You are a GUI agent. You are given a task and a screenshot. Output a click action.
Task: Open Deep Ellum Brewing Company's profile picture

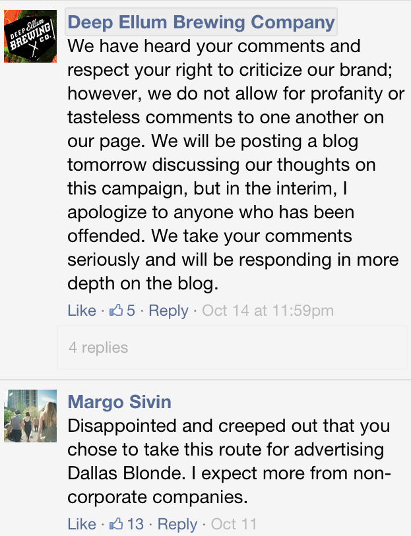[30, 36]
